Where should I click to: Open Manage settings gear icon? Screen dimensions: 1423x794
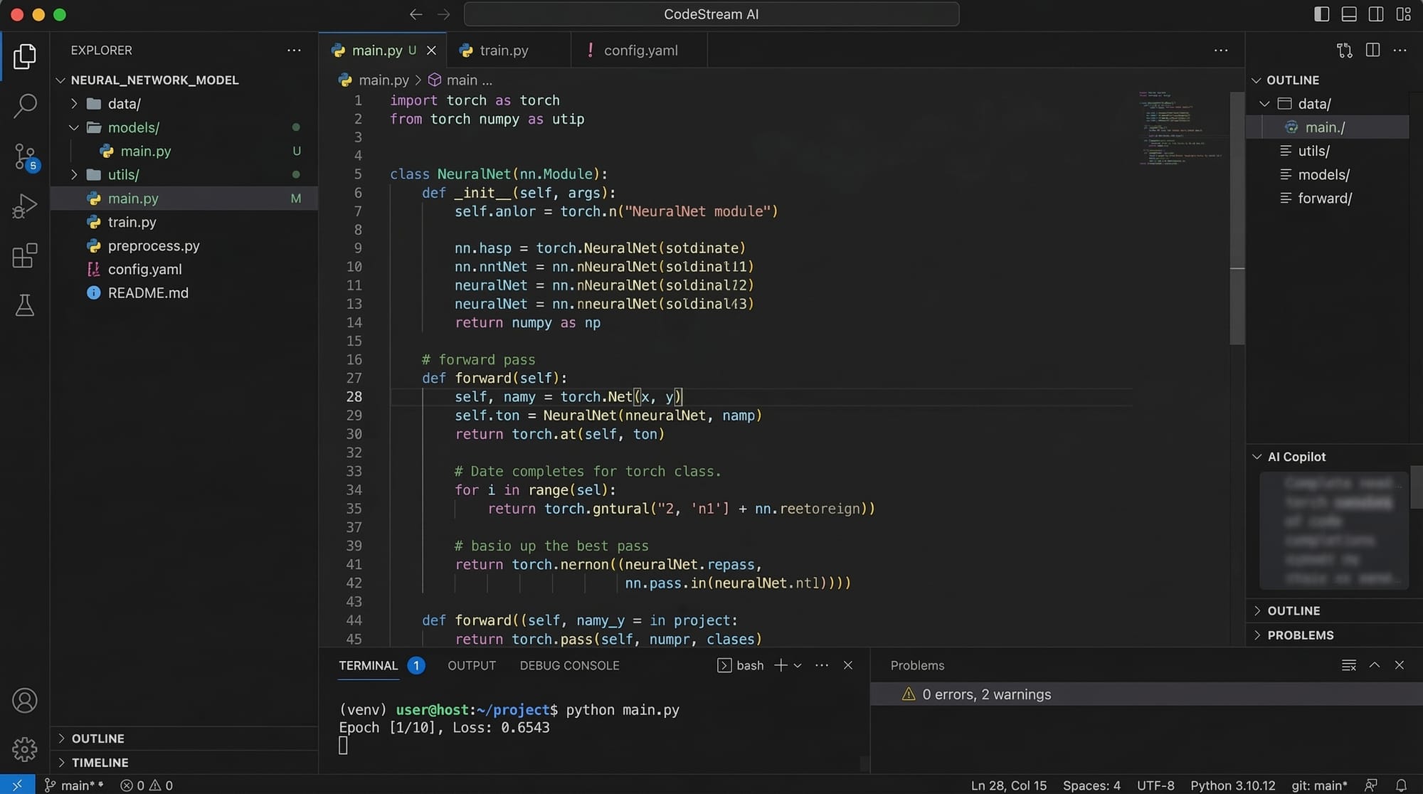25,748
